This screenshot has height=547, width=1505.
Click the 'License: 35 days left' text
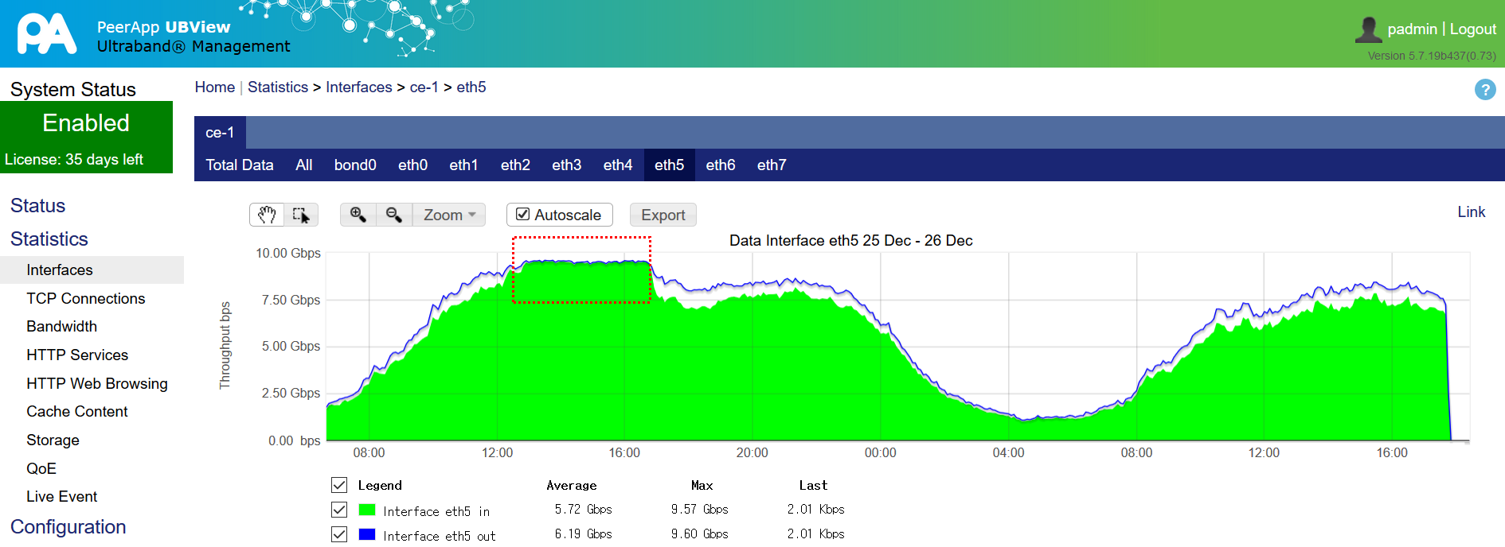(x=74, y=159)
